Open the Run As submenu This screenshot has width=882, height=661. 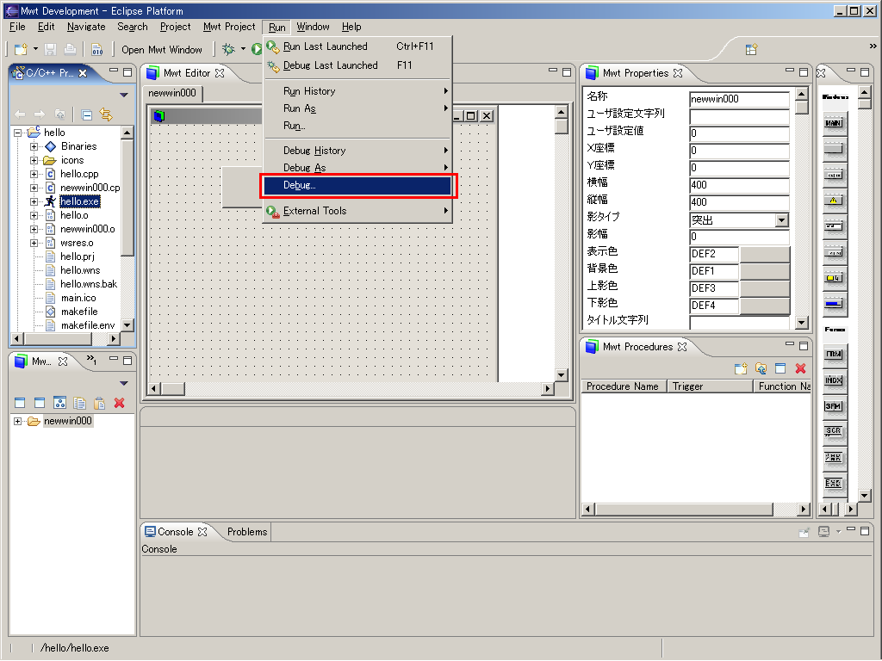coord(357,108)
